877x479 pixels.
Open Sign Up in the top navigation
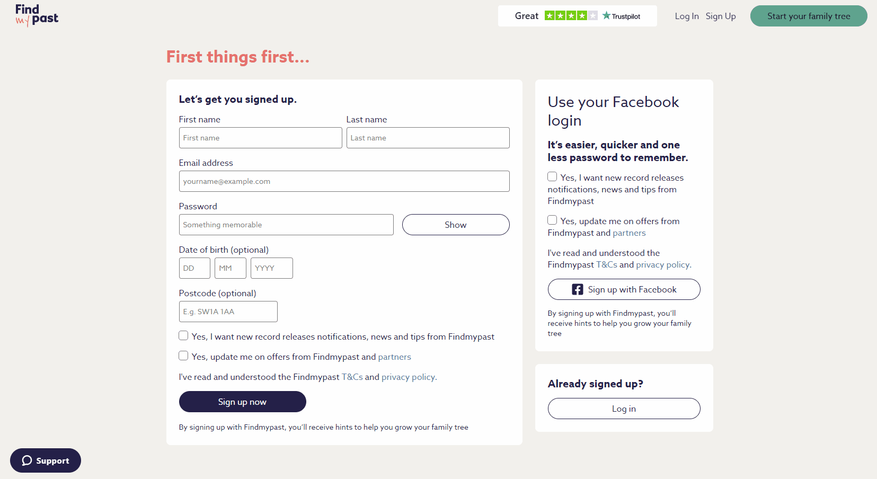720,16
